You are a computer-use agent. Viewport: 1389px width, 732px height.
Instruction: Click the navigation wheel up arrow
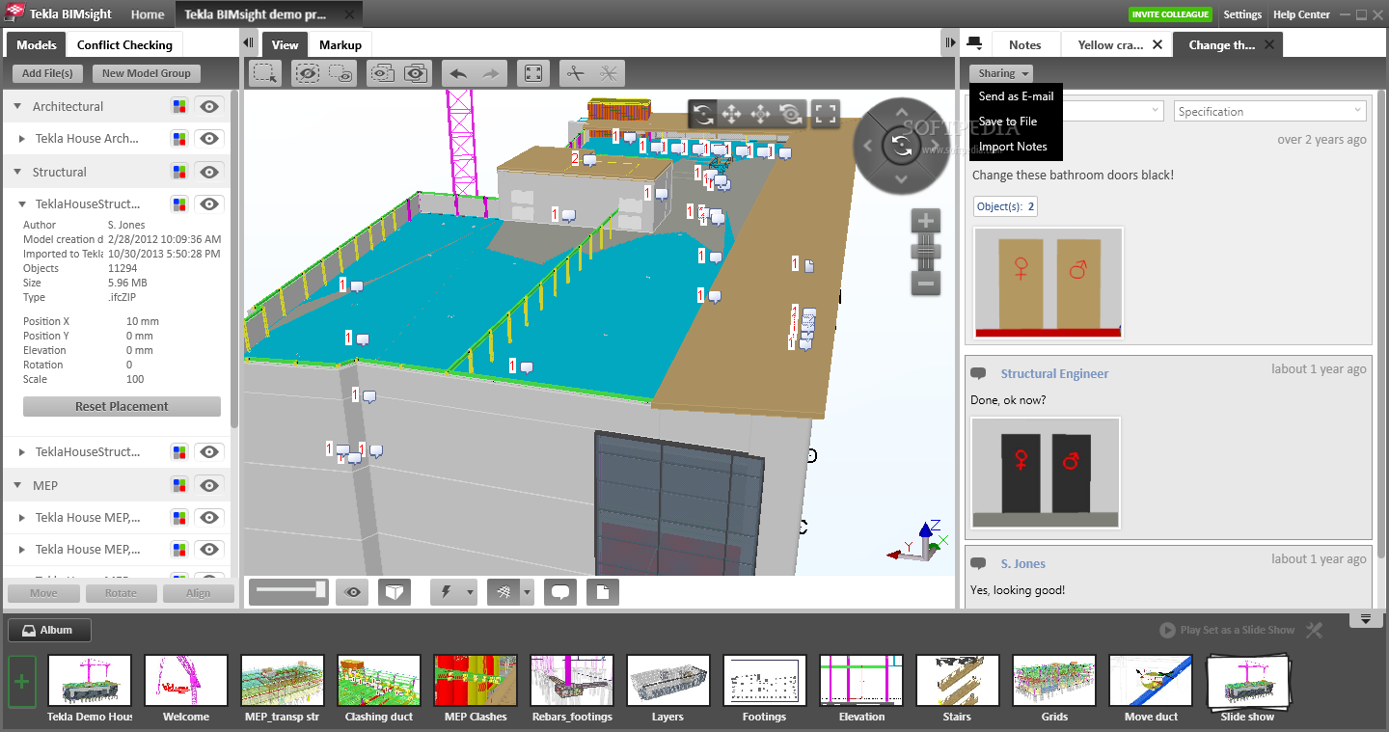click(902, 114)
